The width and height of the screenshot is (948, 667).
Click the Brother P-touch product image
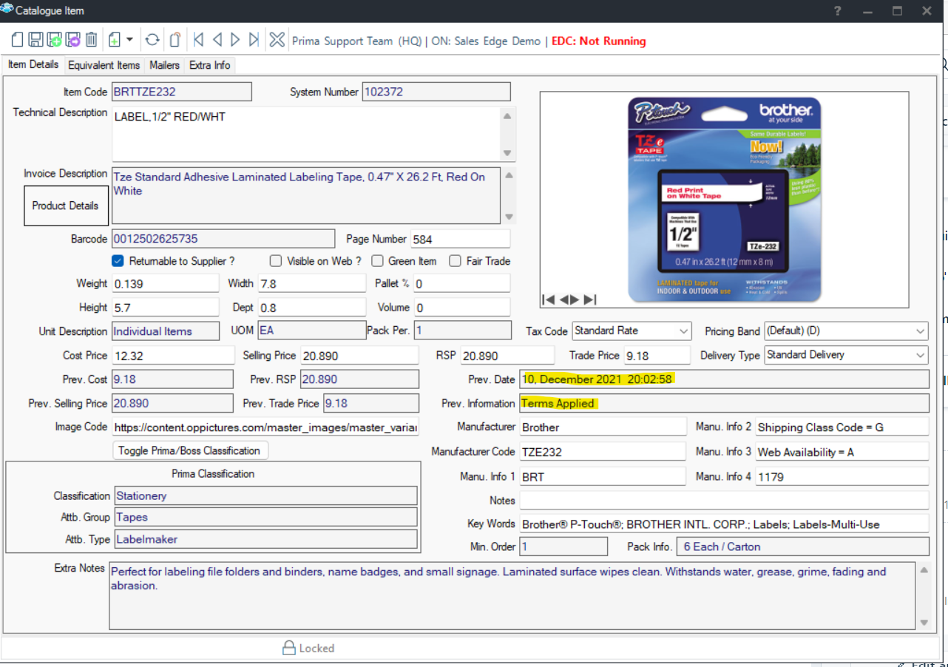pos(724,198)
